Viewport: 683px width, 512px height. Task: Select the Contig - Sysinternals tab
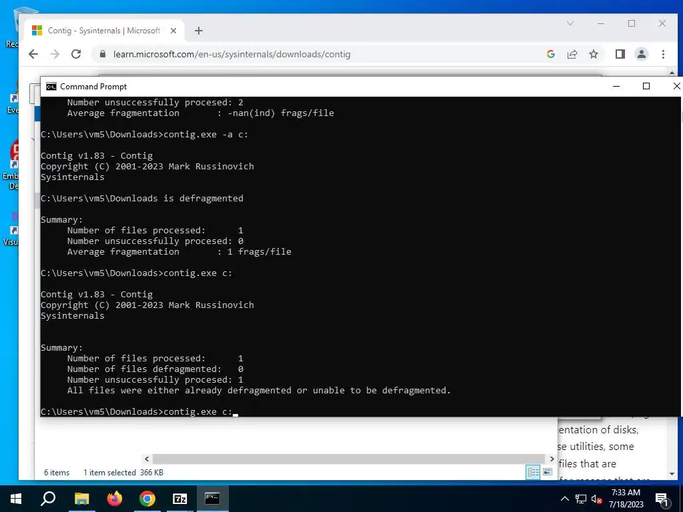click(105, 31)
